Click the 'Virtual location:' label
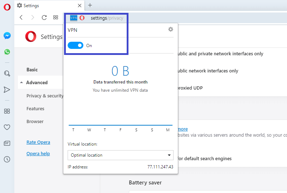The image size is (287, 193). 82,144
